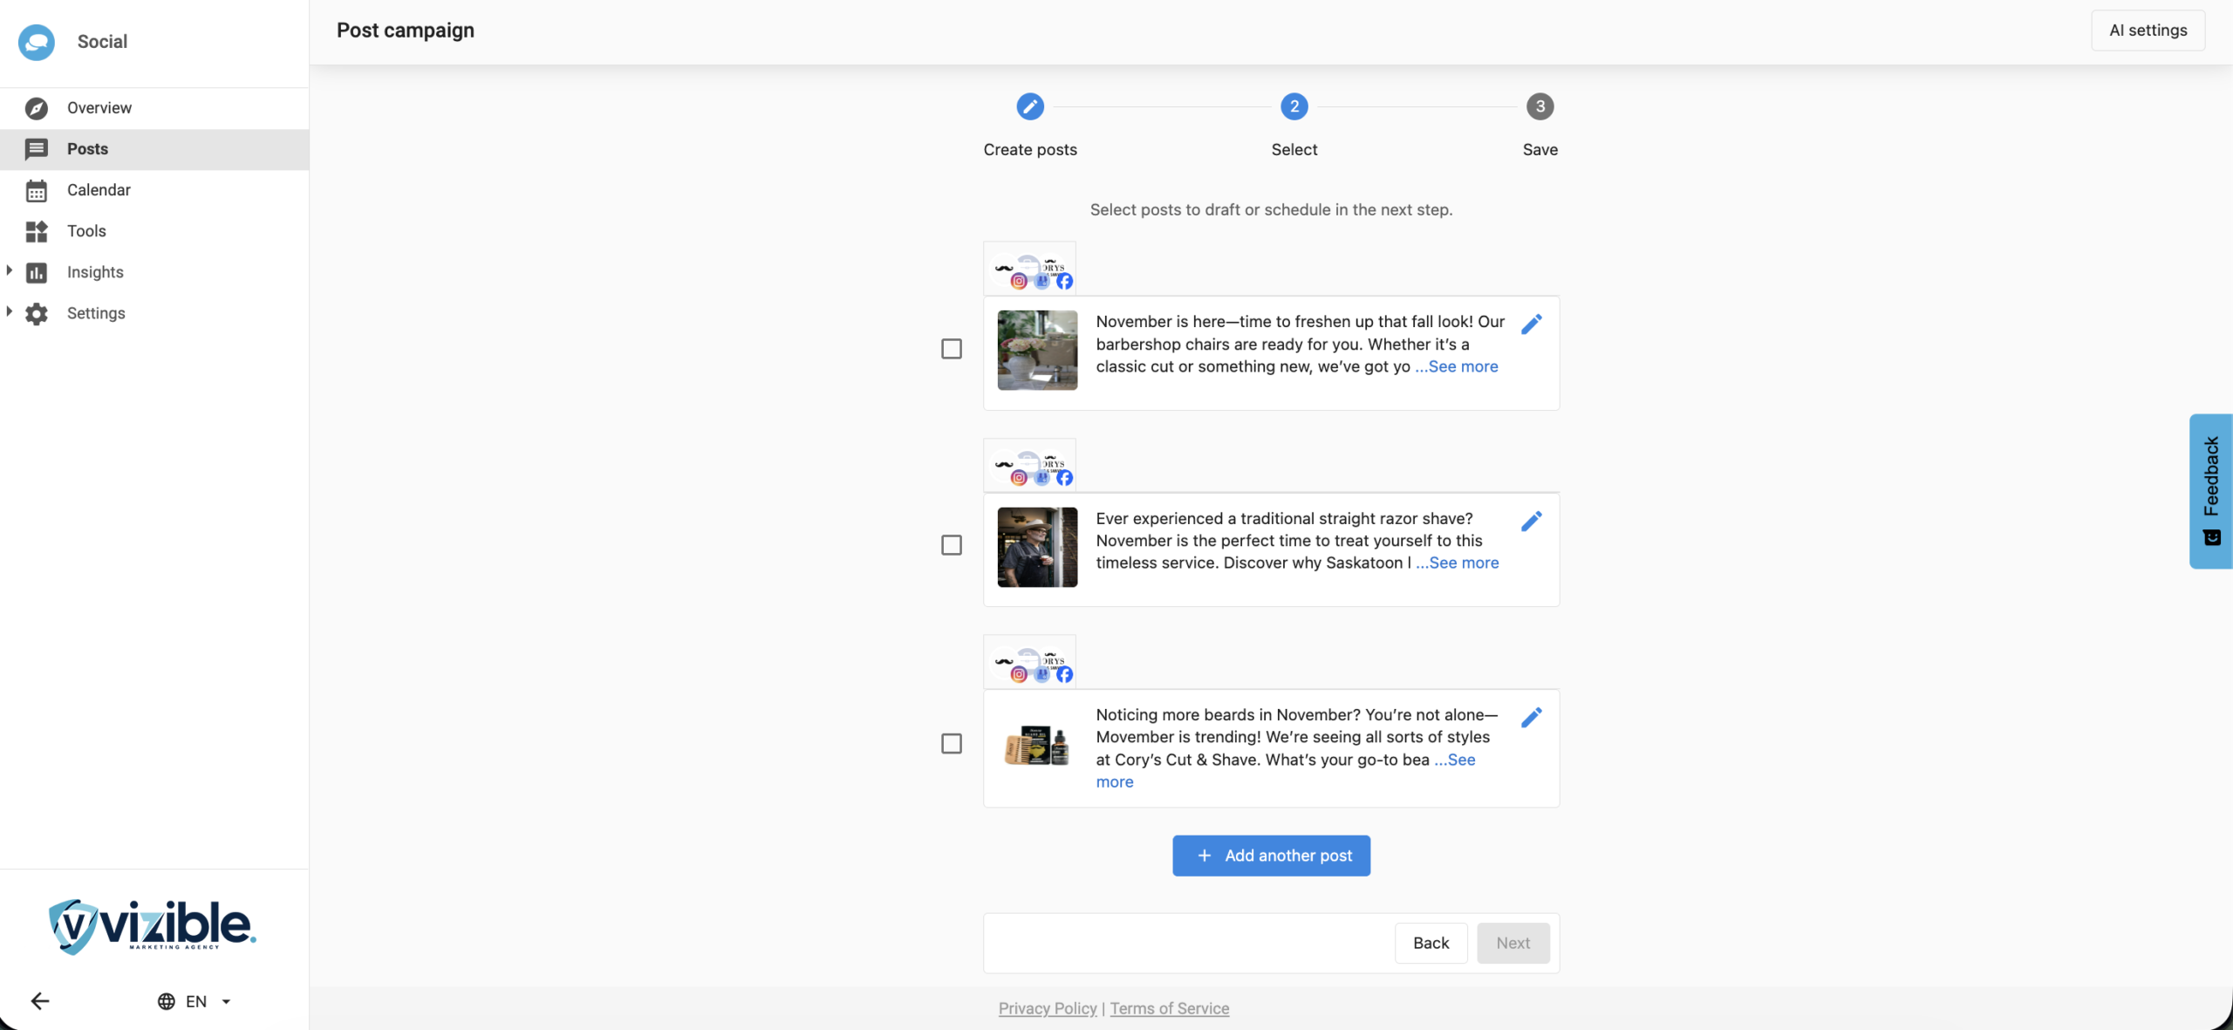
Task: Click Add another post
Action: point(1270,856)
